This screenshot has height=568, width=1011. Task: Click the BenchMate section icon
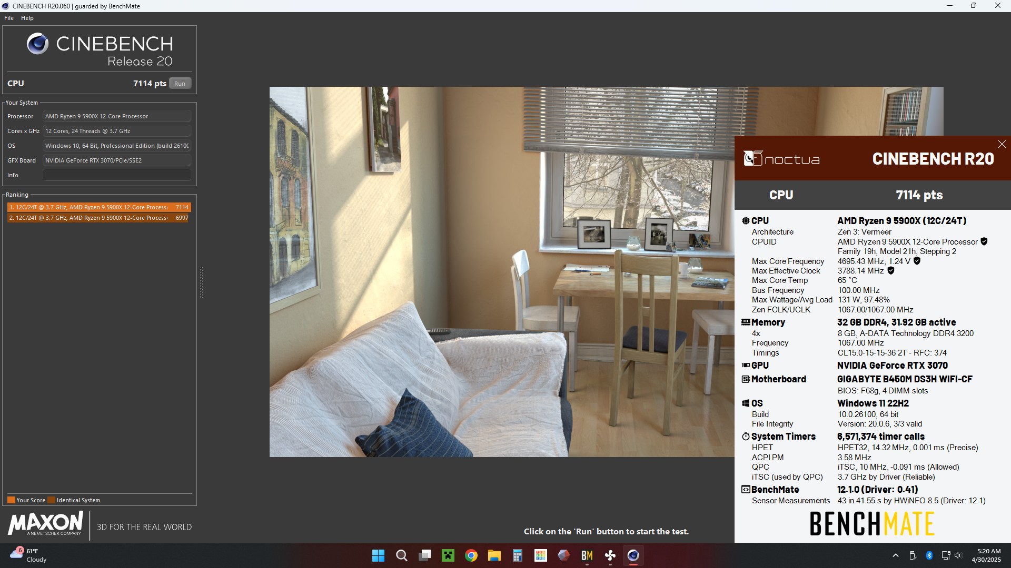pyautogui.click(x=746, y=490)
